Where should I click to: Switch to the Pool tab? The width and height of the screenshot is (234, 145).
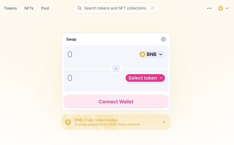pos(45,8)
